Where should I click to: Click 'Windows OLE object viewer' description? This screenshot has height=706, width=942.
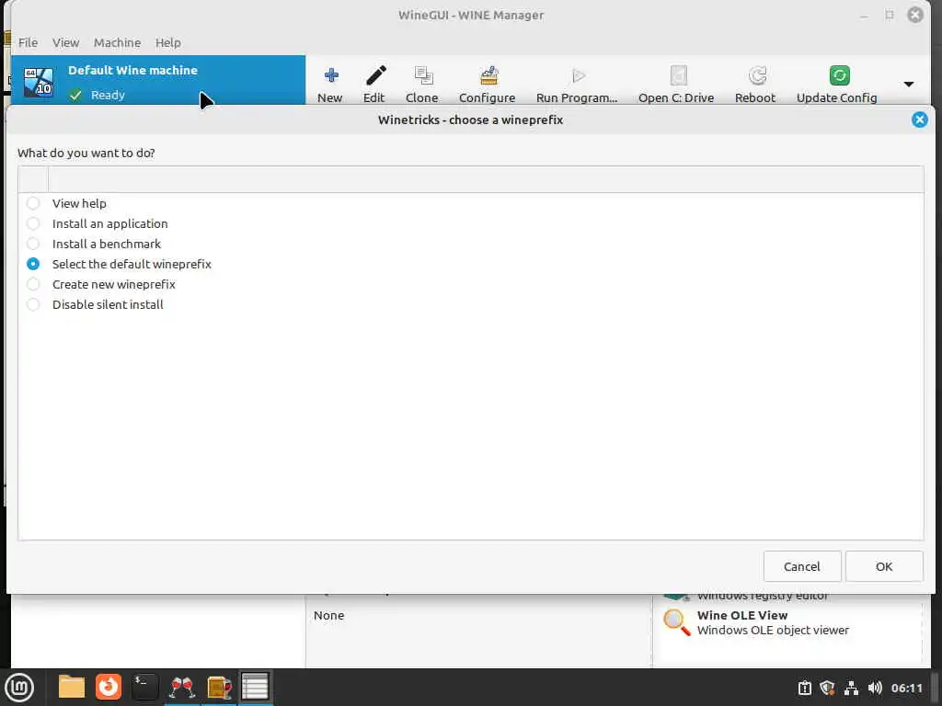pyautogui.click(x=773, y=630)
